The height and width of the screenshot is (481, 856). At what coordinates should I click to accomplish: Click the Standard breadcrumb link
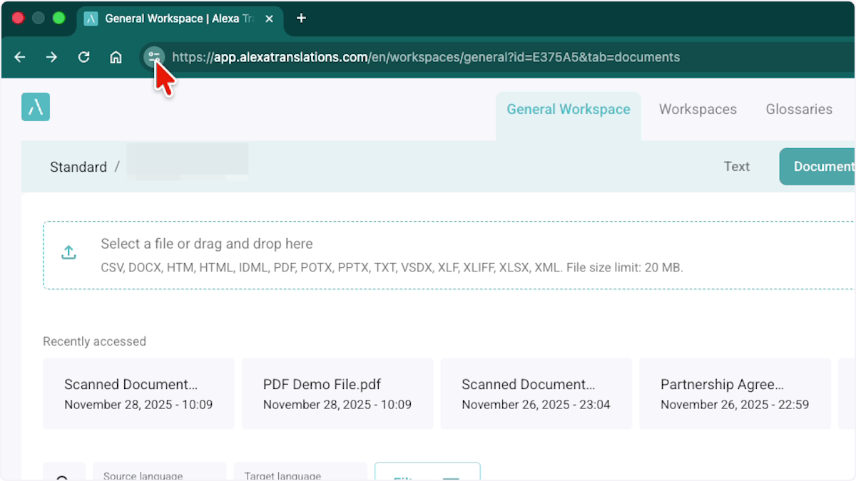(78, 167)
